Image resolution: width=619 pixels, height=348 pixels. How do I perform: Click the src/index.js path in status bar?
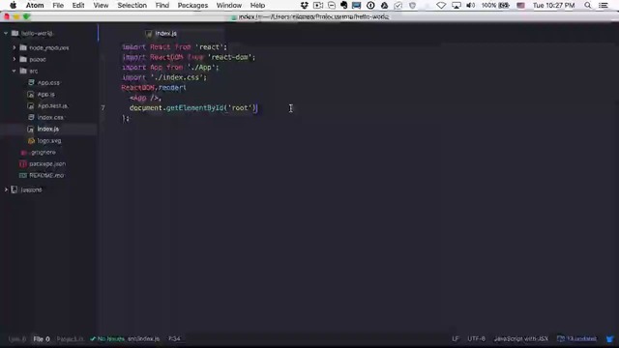144,339
